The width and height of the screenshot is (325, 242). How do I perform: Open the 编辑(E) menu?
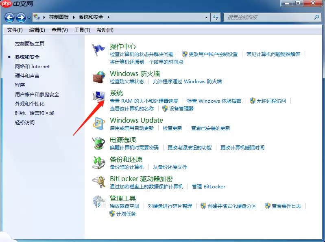tap(37, 30)
